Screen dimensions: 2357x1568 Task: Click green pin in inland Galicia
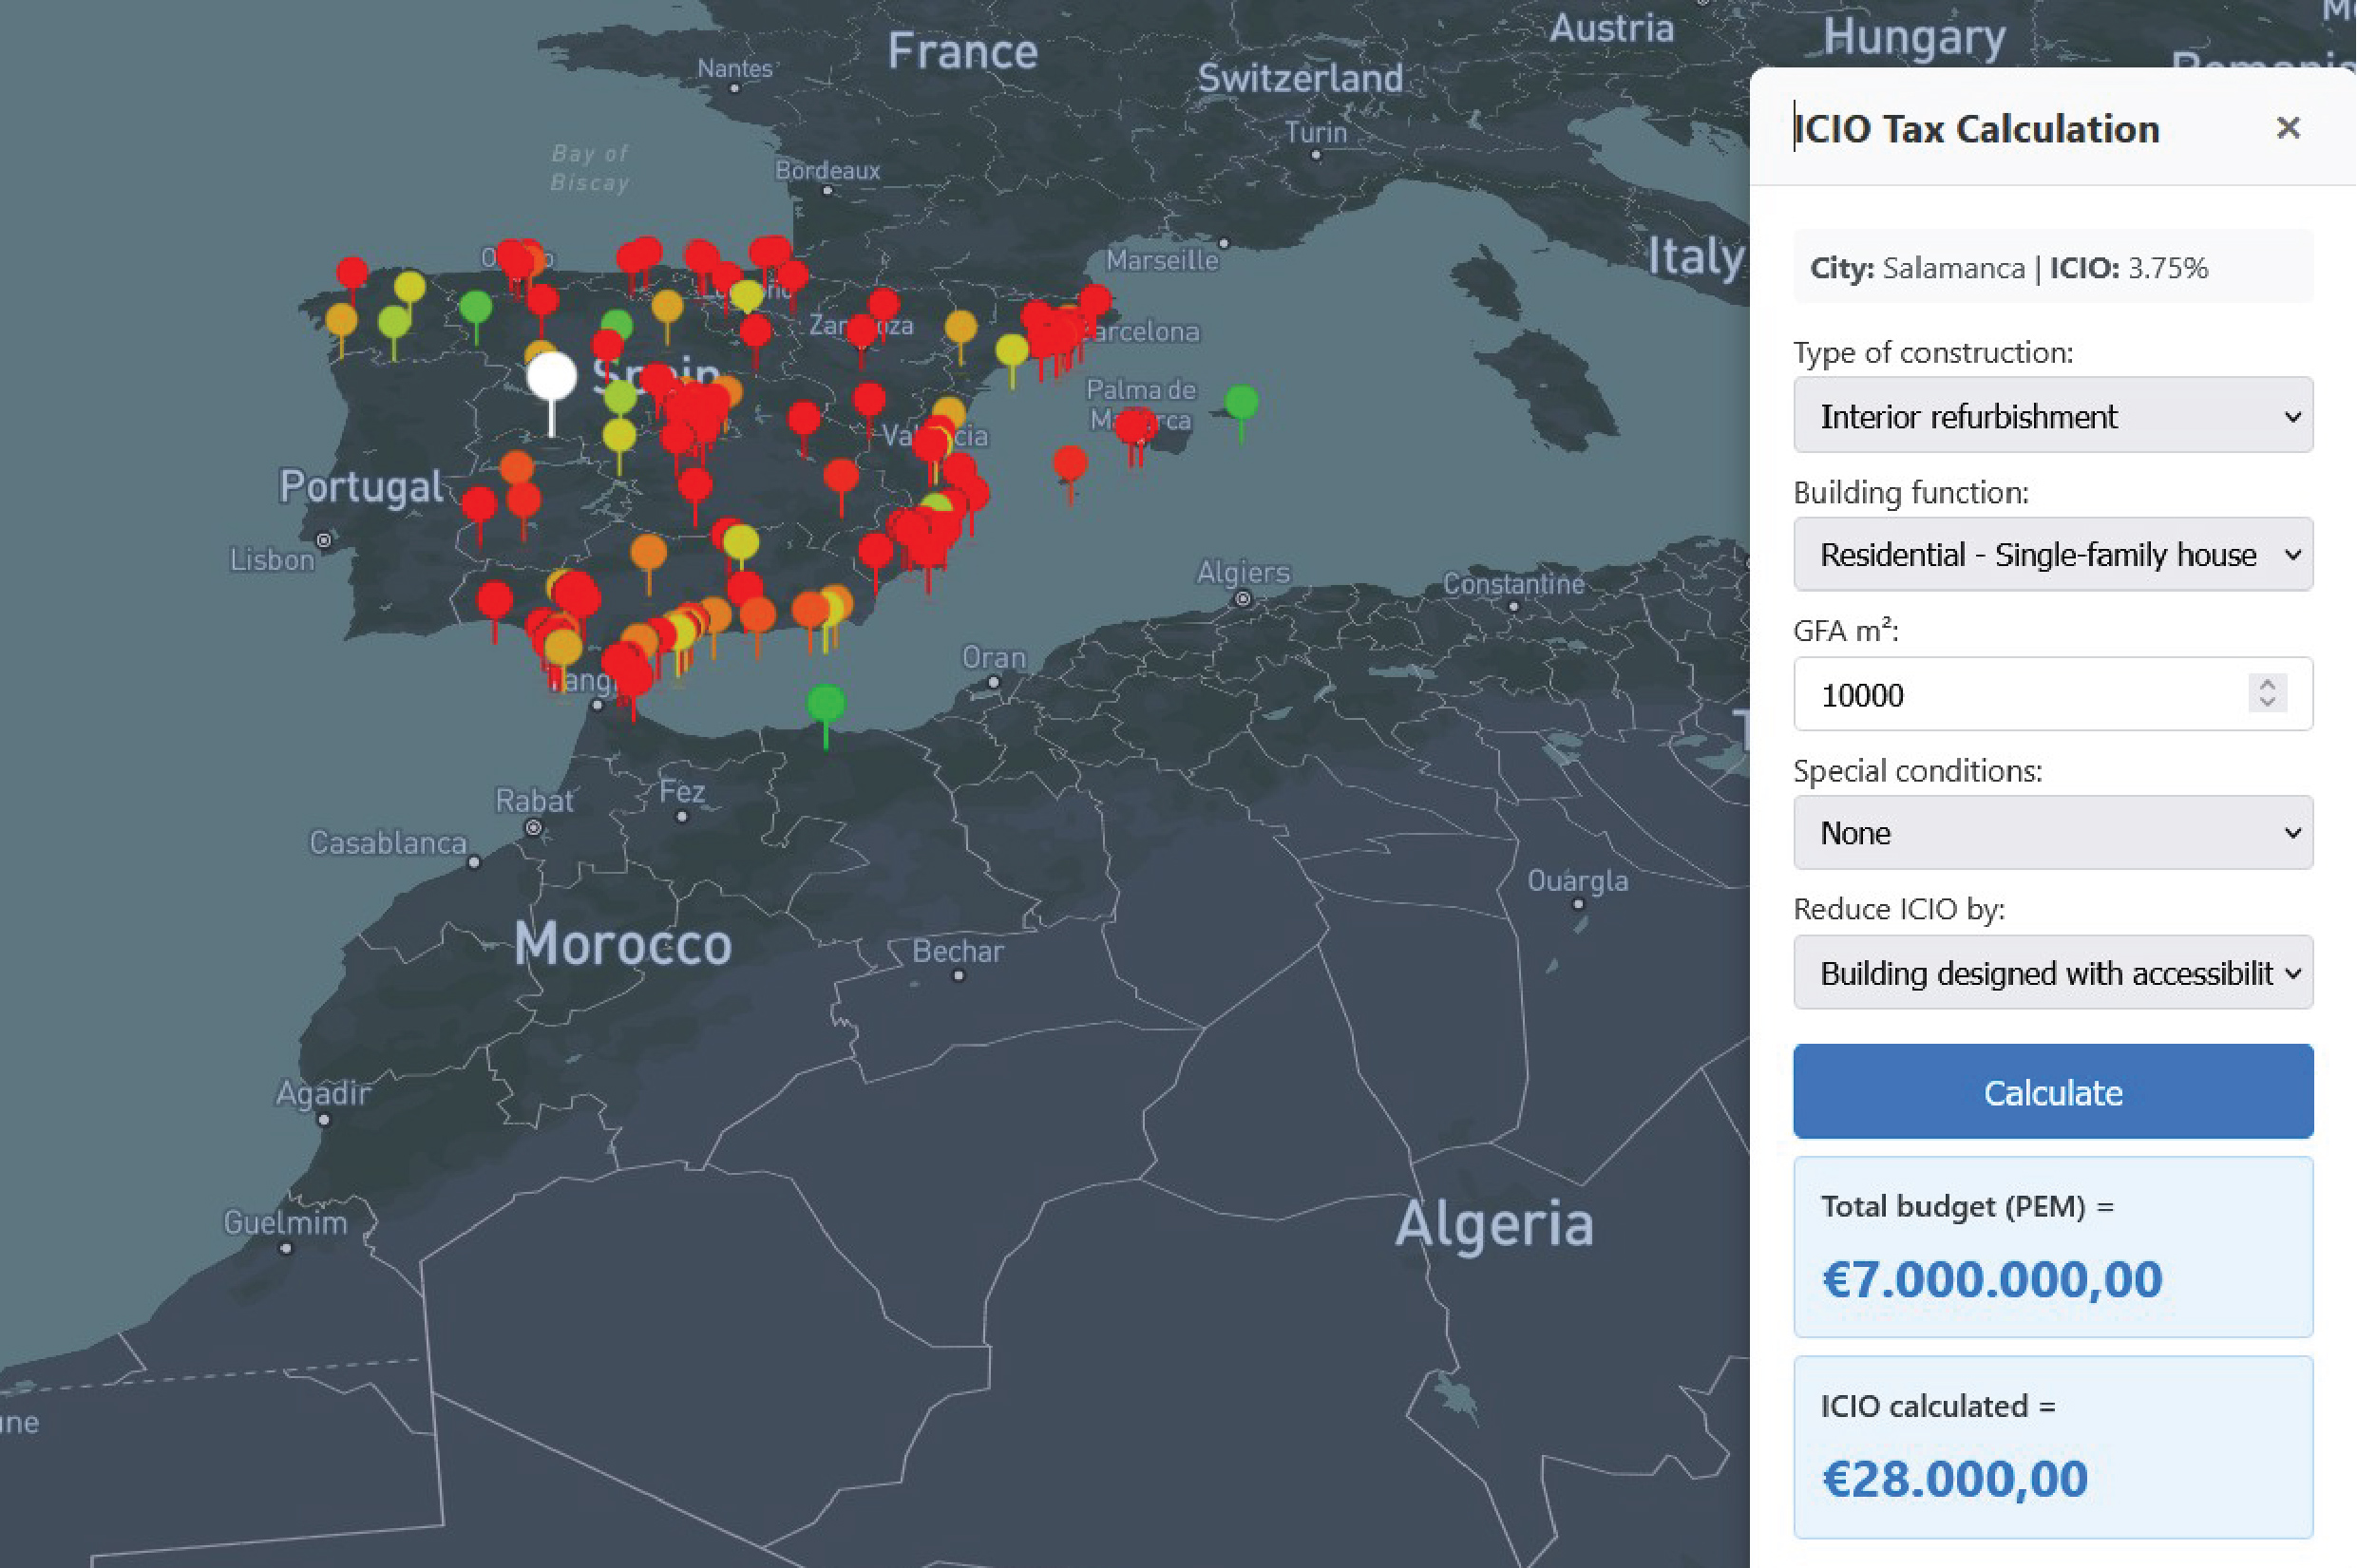point(475,307)
